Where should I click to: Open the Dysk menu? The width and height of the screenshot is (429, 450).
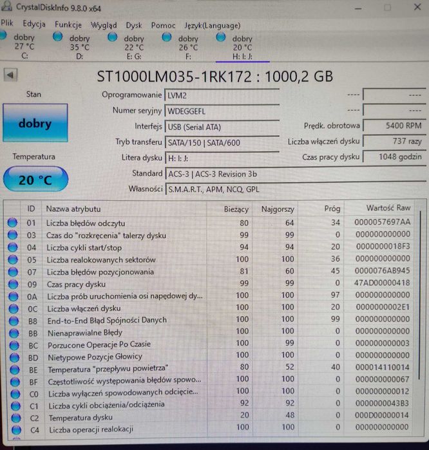[134, 26]
